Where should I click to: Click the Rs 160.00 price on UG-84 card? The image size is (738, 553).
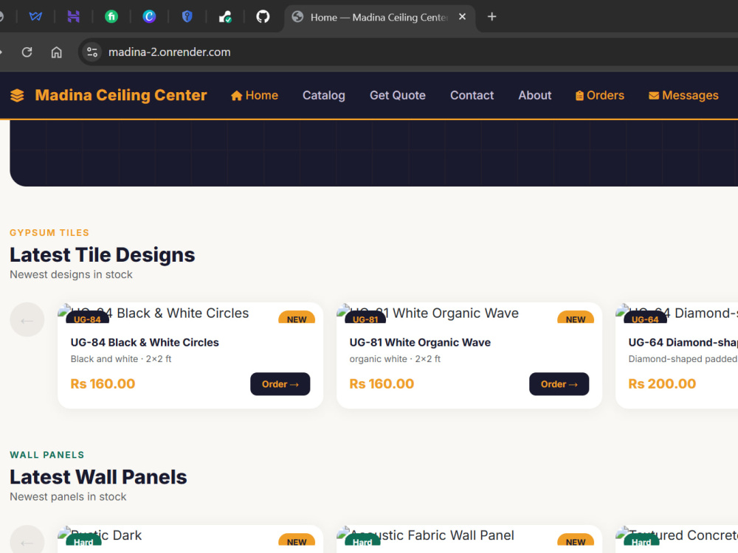(x=103, y=383)
